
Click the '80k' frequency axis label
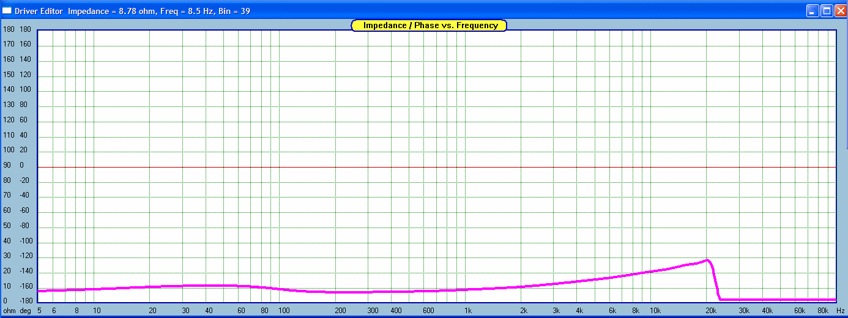[823, 311]
